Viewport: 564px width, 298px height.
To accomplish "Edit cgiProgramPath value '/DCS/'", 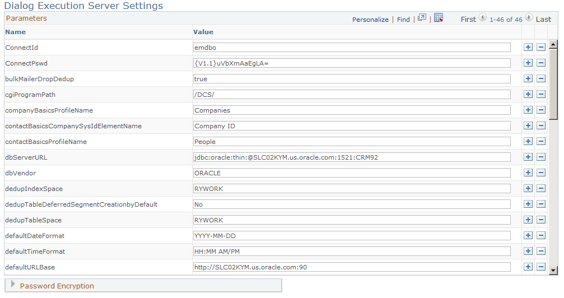I will click(352, 94).
